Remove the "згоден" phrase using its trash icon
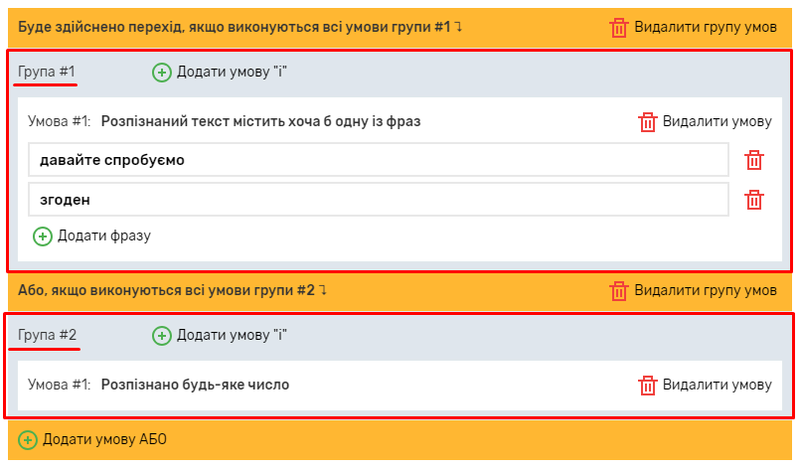This screenshot has height=469, width=800. point(754,200)
